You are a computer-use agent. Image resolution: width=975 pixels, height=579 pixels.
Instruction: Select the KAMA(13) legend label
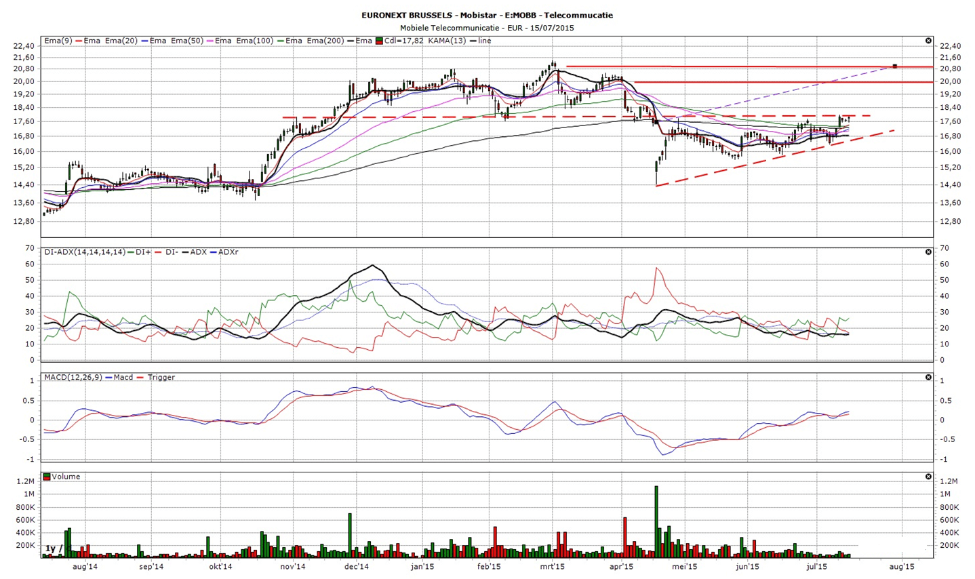[x=447, y=41]
